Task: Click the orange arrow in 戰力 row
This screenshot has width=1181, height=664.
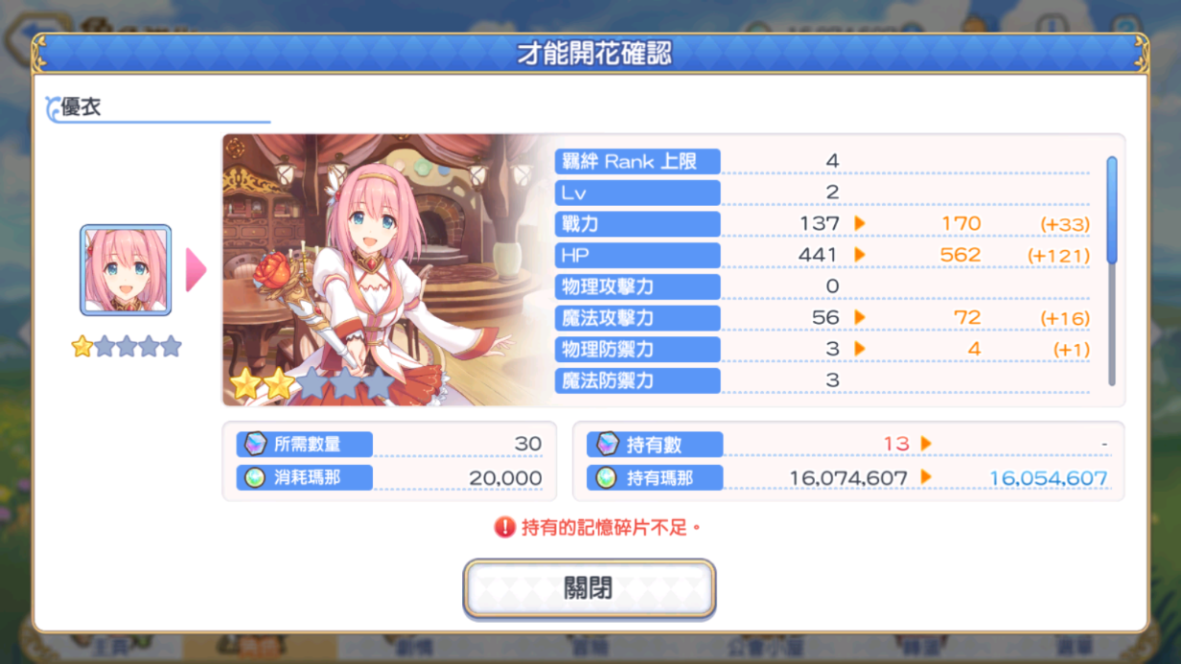Action: pos(860,223)
